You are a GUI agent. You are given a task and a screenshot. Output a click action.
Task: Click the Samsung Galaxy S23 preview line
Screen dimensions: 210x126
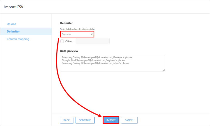[95, 63]
